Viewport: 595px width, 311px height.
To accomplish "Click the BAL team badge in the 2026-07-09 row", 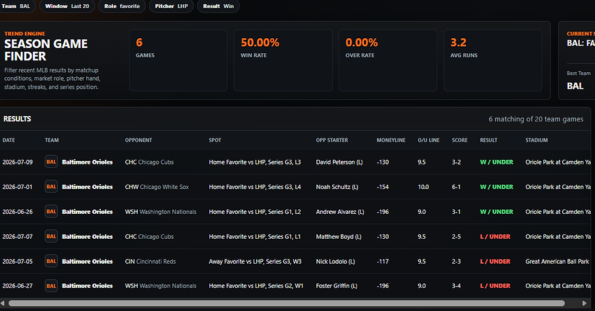I will point(51,162).
